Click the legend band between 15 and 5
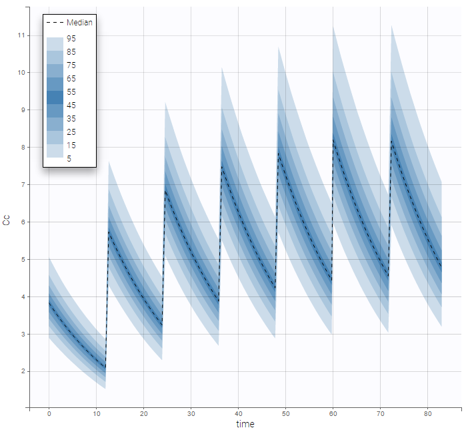This screenshot has width=466, height=430. [x=55, y=151]
